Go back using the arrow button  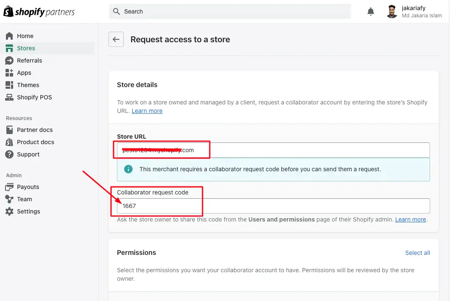click(116, 39)
